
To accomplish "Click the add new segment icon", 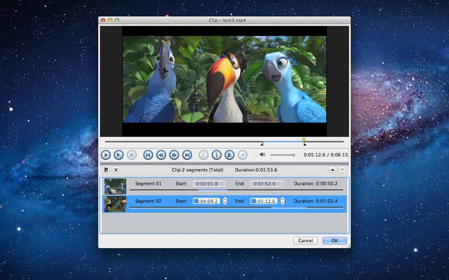I will 230,155.
